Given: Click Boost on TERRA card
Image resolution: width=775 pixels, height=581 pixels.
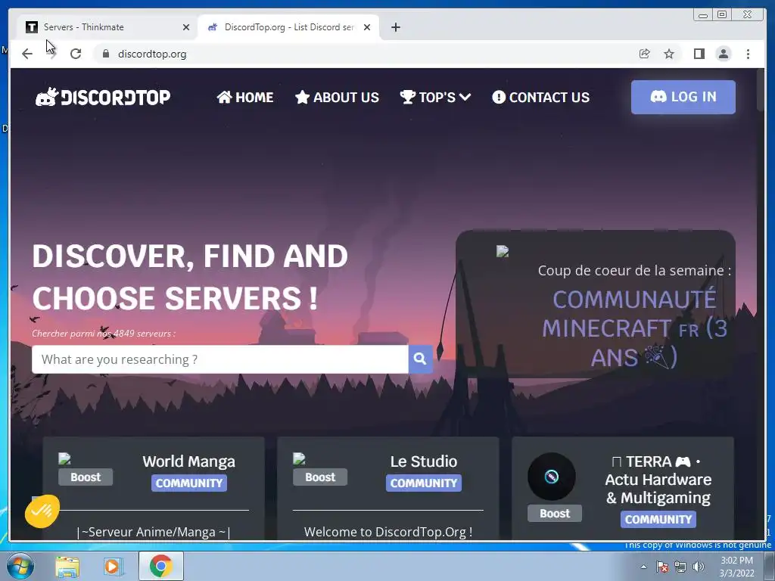Looking at the screenshot, I should (555, 514).
